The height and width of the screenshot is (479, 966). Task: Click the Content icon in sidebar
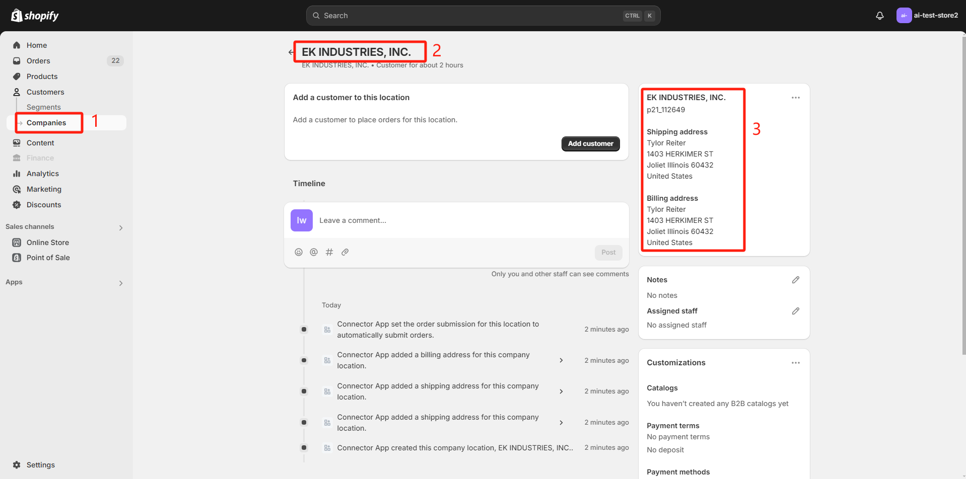click(x=17, y=143)
